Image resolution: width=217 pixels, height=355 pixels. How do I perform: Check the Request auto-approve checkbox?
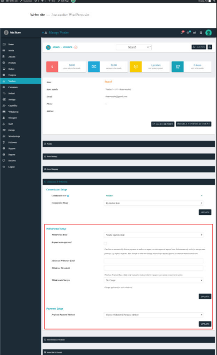coord(105,243)
